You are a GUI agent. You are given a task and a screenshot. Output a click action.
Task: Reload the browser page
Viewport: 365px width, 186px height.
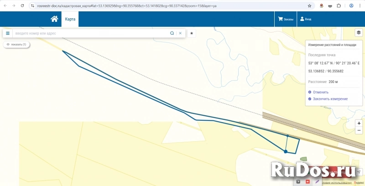(x=22, y=5)
